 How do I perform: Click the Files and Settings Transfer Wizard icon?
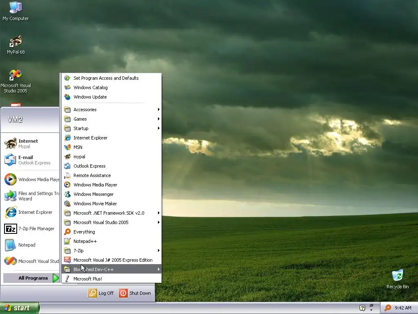click(11, 196)
